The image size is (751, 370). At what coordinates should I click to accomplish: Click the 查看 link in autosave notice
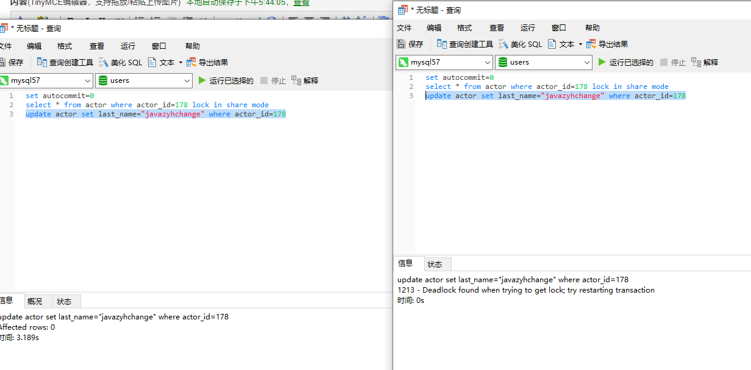tap(301, 3)
